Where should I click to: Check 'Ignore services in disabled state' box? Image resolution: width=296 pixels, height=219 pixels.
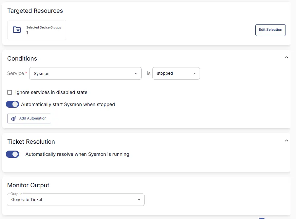(x=10, y=92)
